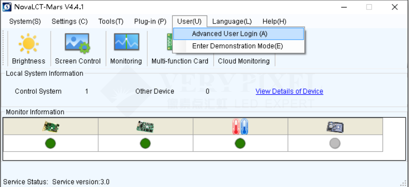Open the Monitoring graph icon

(x=127, y=42)
